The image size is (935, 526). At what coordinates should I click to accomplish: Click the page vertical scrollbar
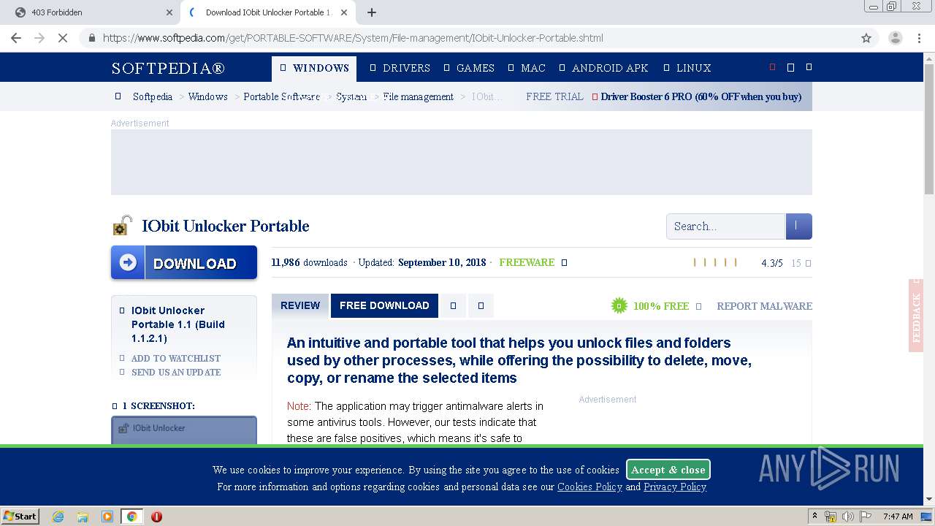(929, 129)
